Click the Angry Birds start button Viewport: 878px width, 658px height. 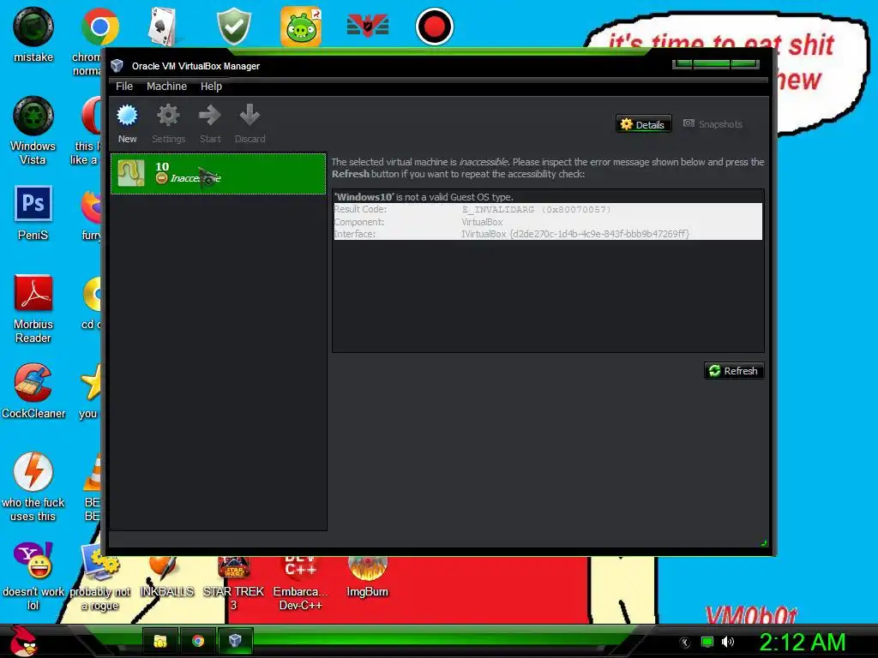click(23, 641)
